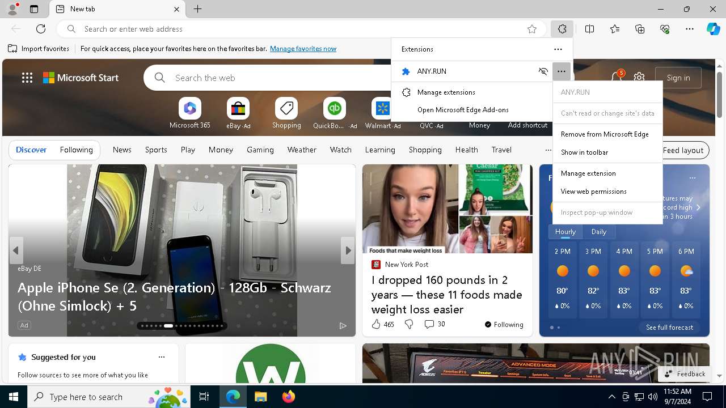726x408 pixels.
Task: Open the Favorites hub icon
Action: 615,29
